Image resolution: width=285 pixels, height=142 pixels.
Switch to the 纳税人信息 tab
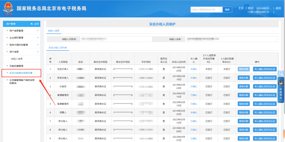tap(54, 31)
